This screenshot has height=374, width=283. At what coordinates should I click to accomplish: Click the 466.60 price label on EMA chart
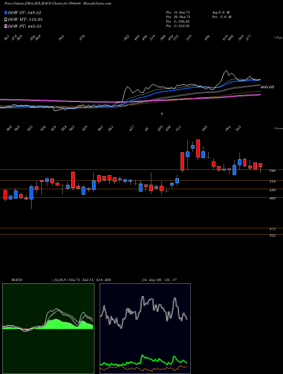tap(267, 87)
